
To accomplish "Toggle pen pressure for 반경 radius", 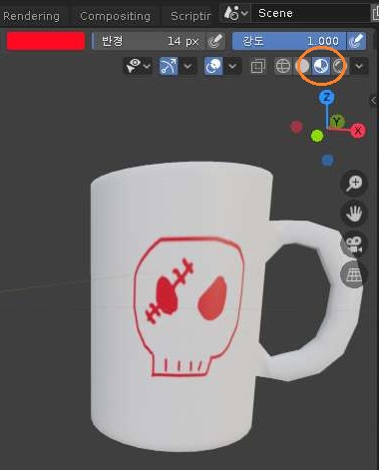I will click(x=215, y=41).
